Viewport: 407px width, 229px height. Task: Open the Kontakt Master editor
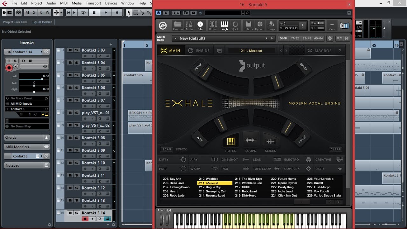[189, 25]
